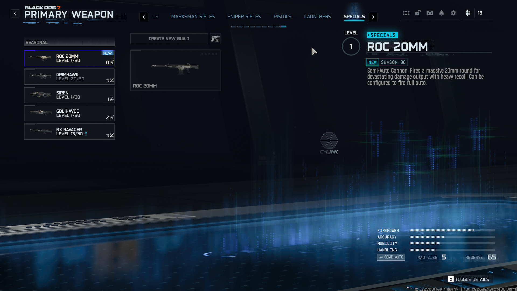Click attachment icon on ROC 20MM row
This screenshot has width=517, height=291.
tap(112, 62)
